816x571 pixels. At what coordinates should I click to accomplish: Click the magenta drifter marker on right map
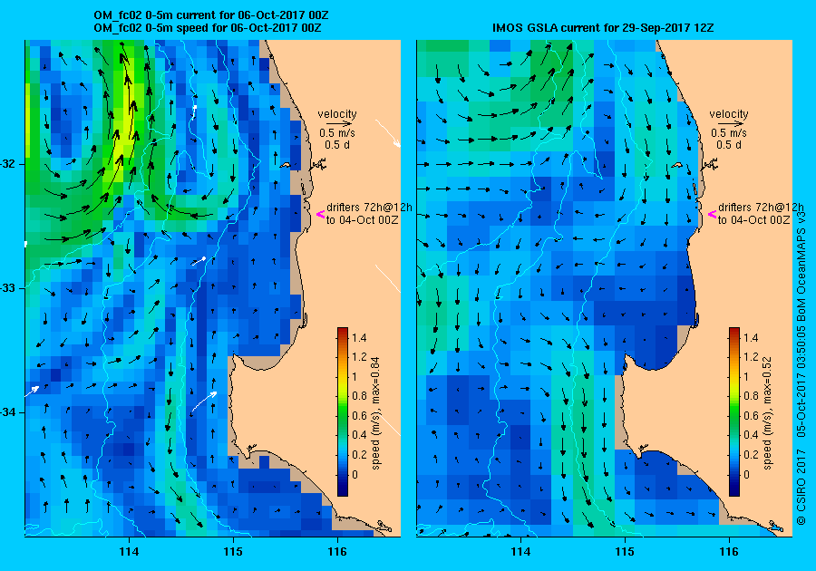(x=712, y=214)
